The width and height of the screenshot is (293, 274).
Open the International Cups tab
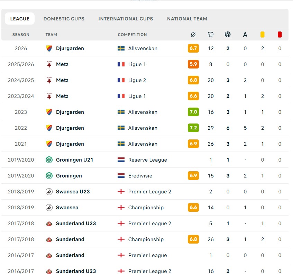click(x=126, y=19)
